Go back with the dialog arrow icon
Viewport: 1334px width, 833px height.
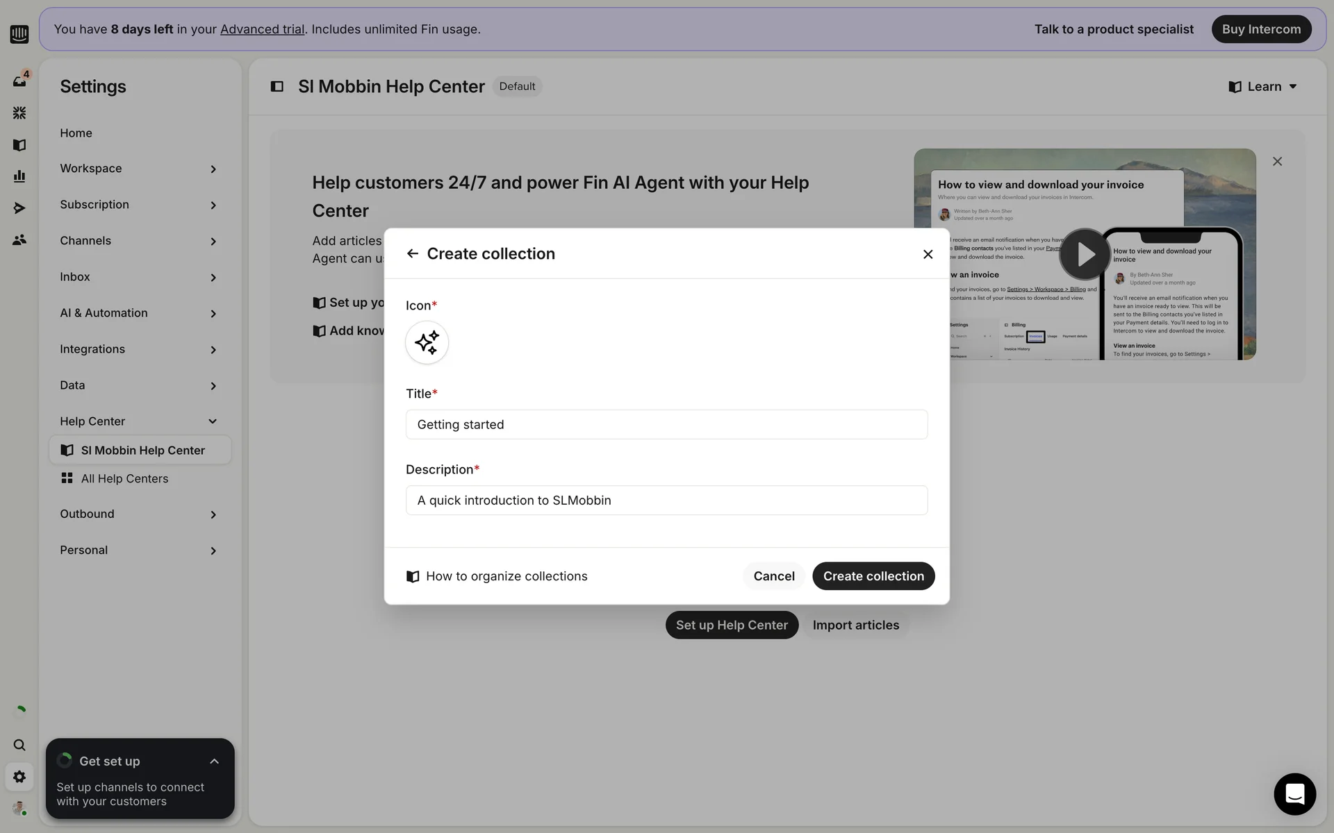412,253
